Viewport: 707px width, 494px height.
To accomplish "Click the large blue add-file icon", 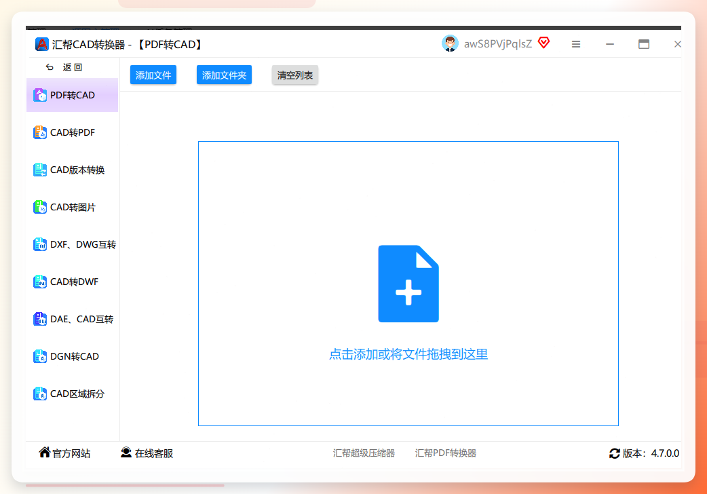I will click(x=408, y=284).
